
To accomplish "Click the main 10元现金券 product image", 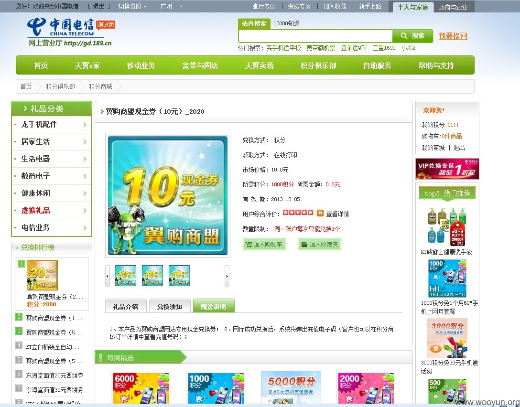I will coord(168,195).
